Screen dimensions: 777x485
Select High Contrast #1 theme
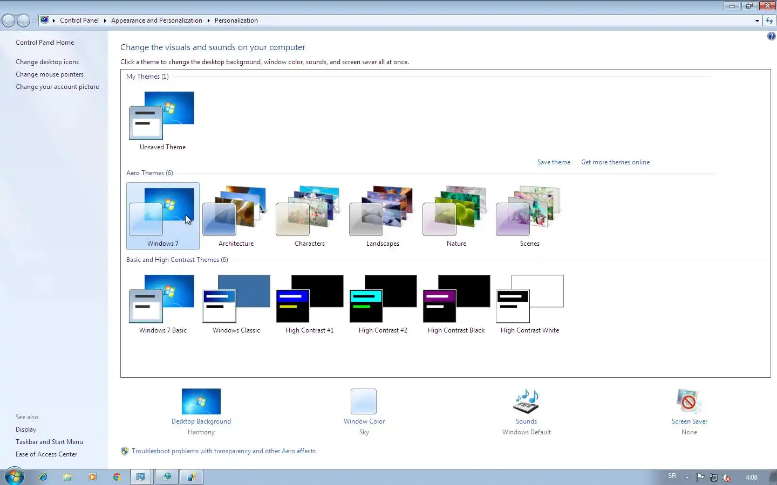coord(309,303)
